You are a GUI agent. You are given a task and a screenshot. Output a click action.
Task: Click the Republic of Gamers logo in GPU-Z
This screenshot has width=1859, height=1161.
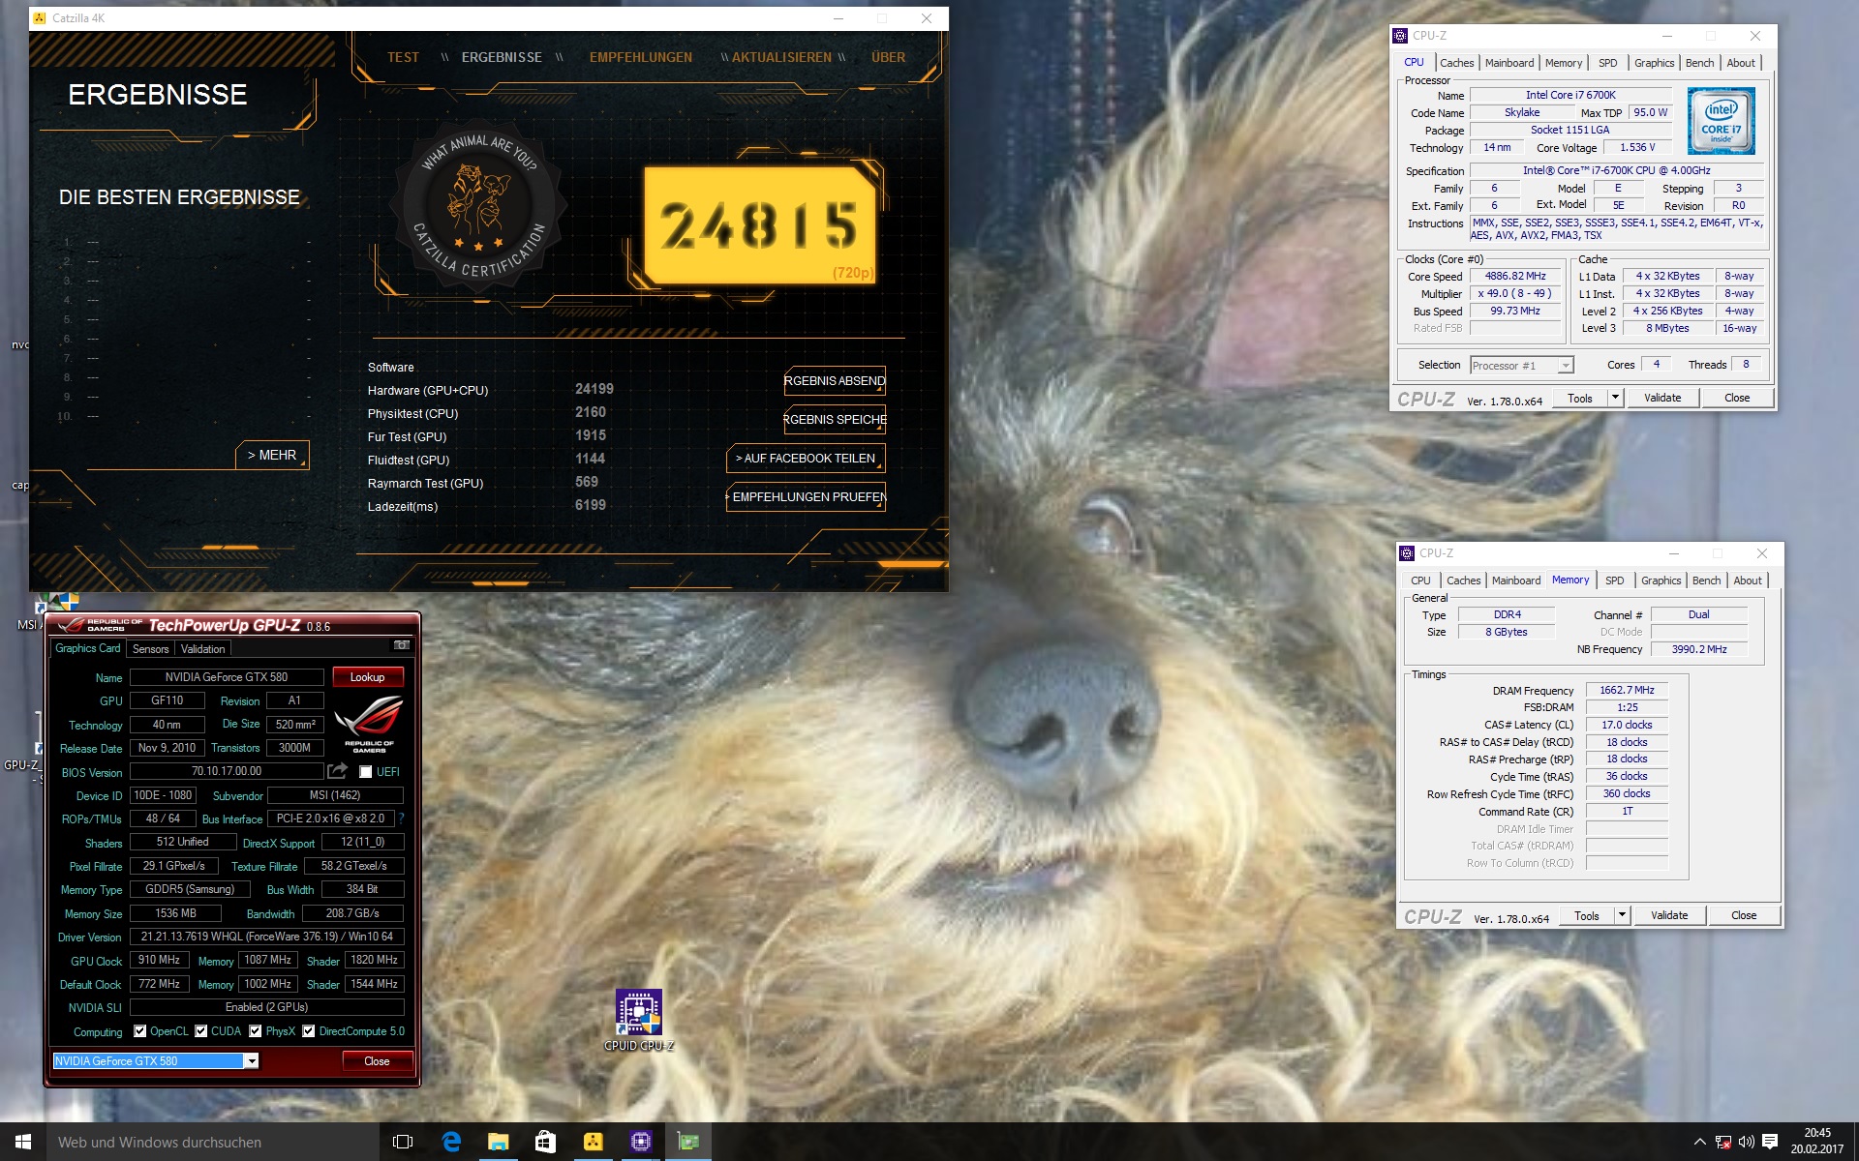tap(369, 724)
